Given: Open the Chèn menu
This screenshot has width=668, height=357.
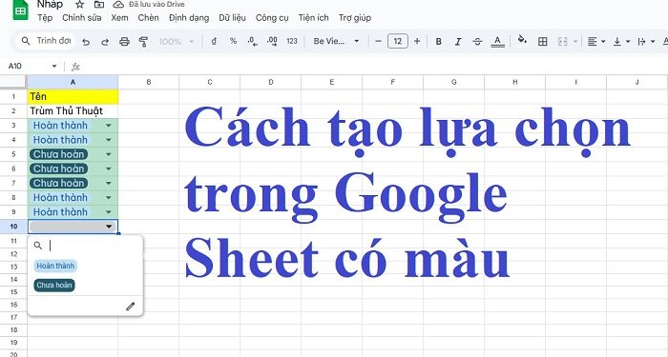Looking at the screenshot, I should [x=148, y=18].
